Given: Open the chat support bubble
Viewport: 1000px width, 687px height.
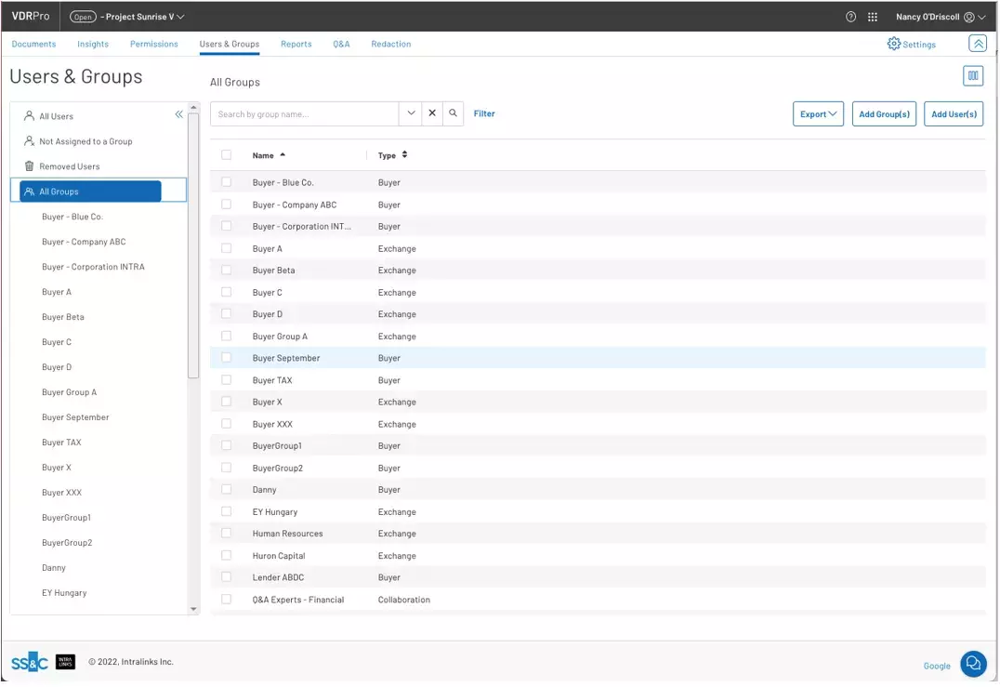Looking at the screenshot, I should 973,663.
